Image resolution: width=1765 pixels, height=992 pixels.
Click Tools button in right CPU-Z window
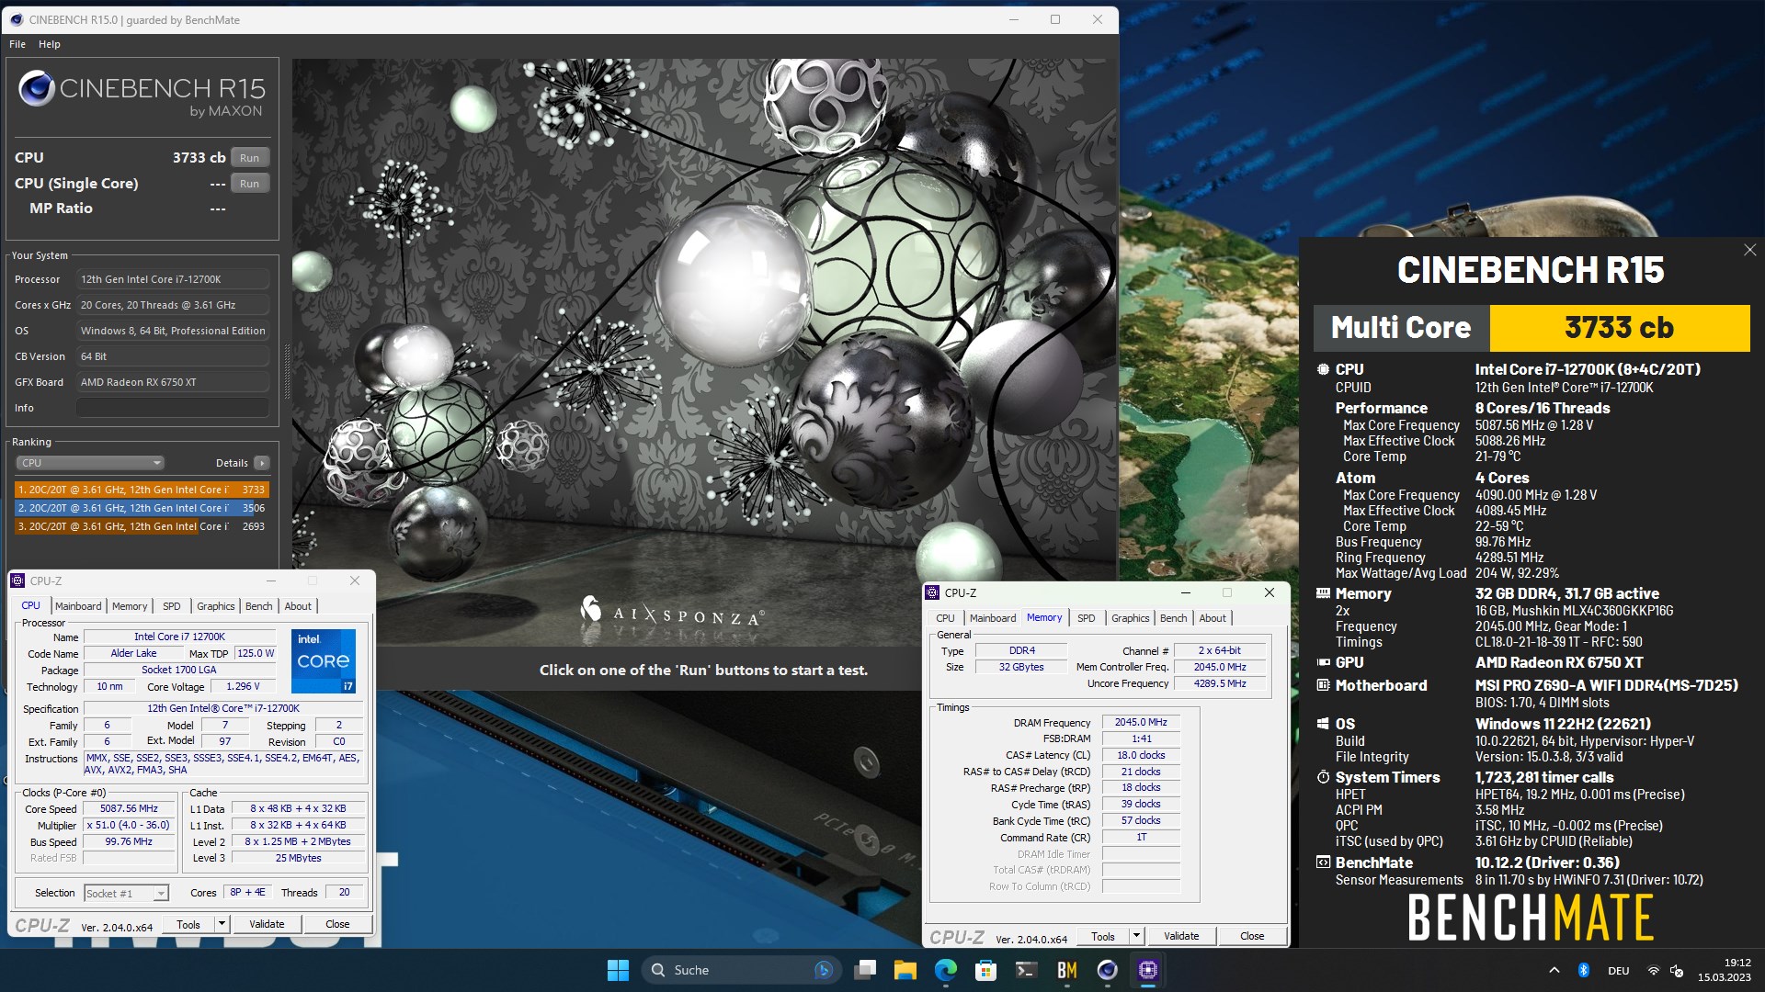tap(1103, 936)
